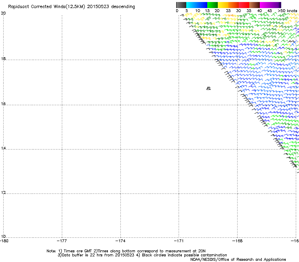Click longitude label -177 on bottom axis
The height and width of the screenshot is (262, 299).
tap(62, 241)
